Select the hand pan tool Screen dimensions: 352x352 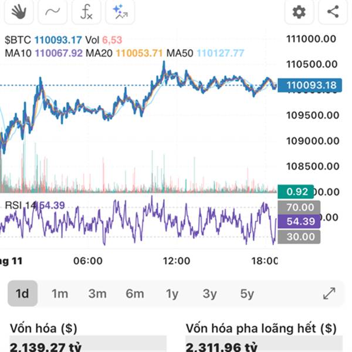18,11
